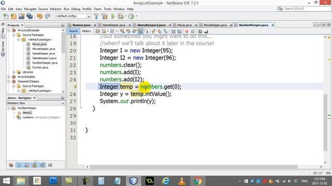This screenshot has width=332, height=186.
Task: Click the Toggle Bookmark editor icon
Action: [x=165, y=31]
